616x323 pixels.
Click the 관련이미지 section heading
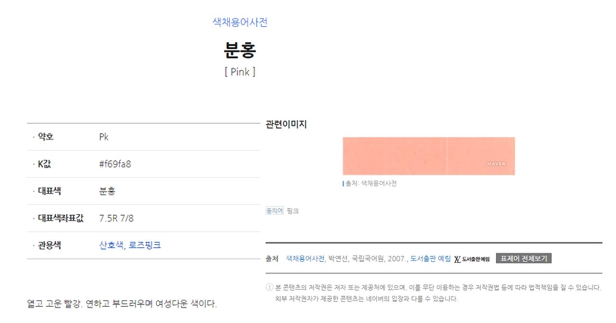[x=286, y=124]
